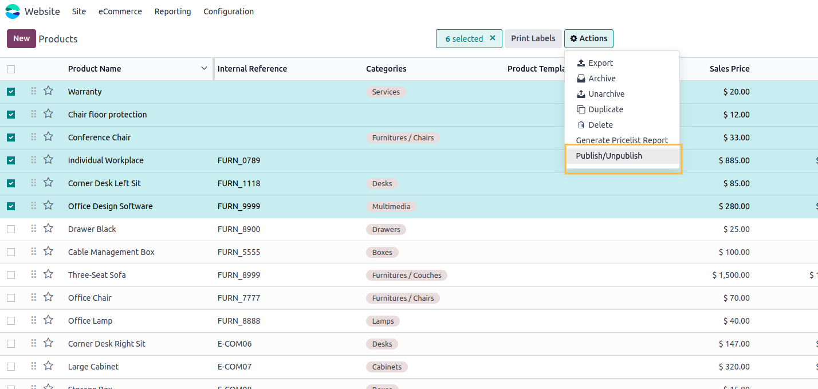Click the Furnitures / Couches tag
Image resolution: width=818 pixels, height=389 pixels.
click(407, 275)
